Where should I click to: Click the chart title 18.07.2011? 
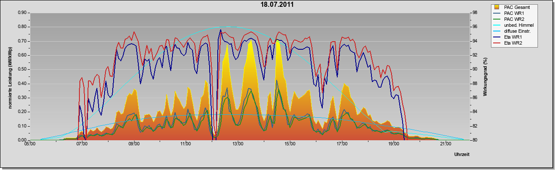tap(277, 5)
